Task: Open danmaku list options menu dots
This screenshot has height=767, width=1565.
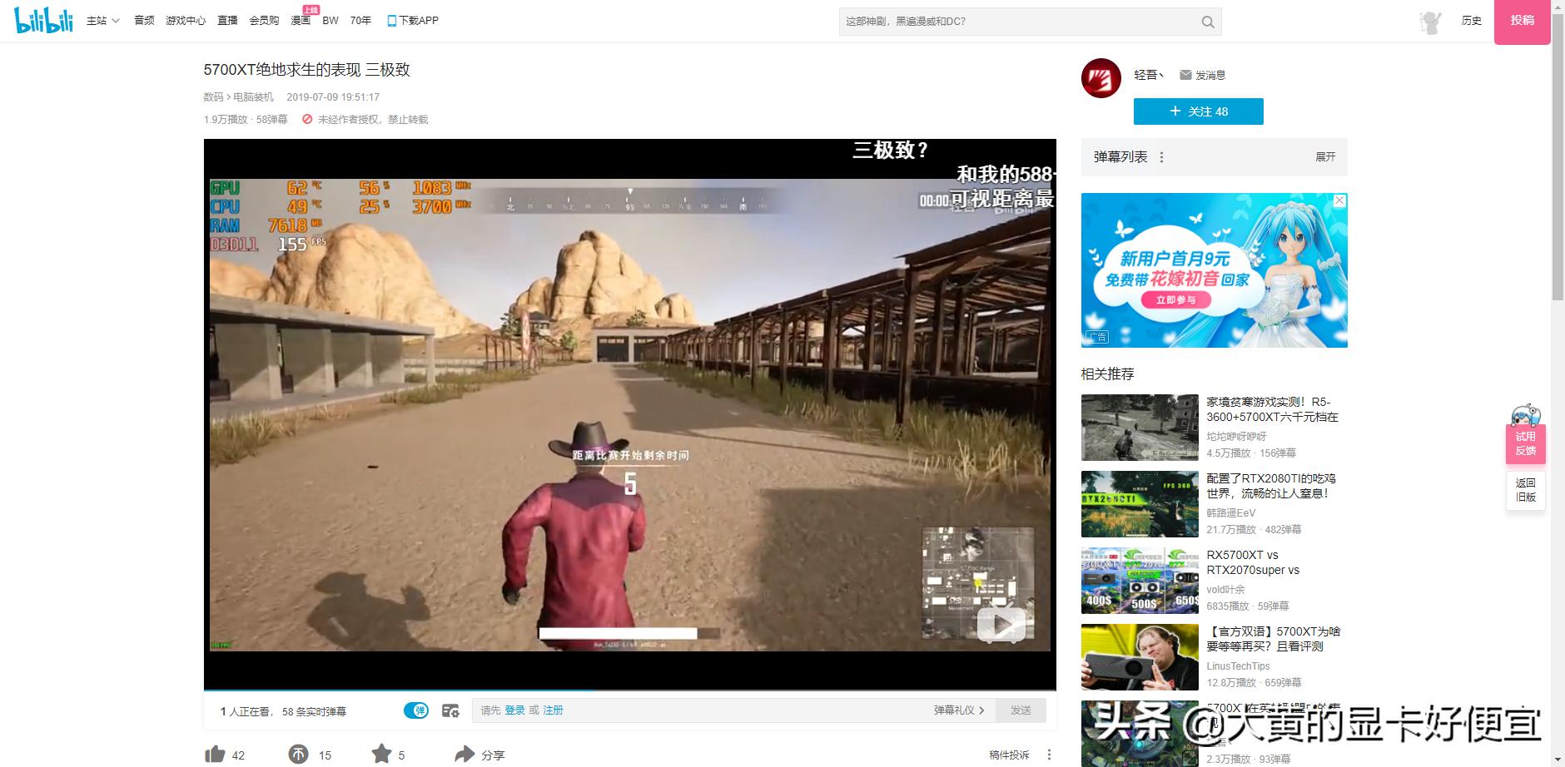Action: pos(1161,157)
